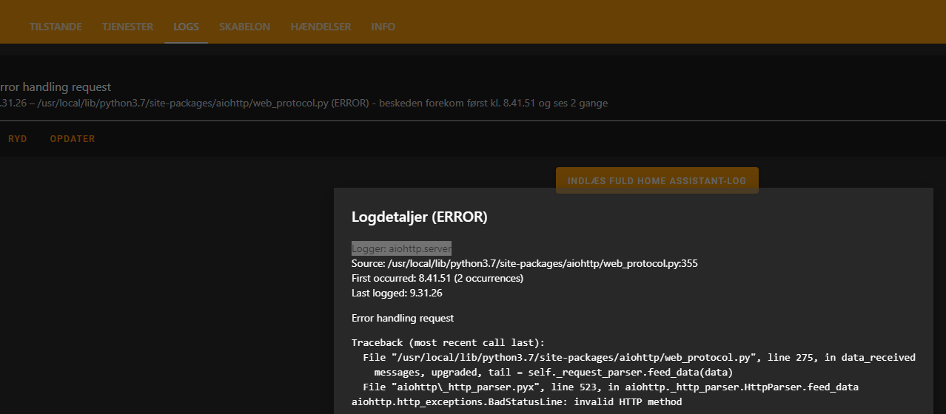946x414 pixels.
Task: Open the HÆNDELSER tab
Action: pyautogui.click(x=321, y=27)
